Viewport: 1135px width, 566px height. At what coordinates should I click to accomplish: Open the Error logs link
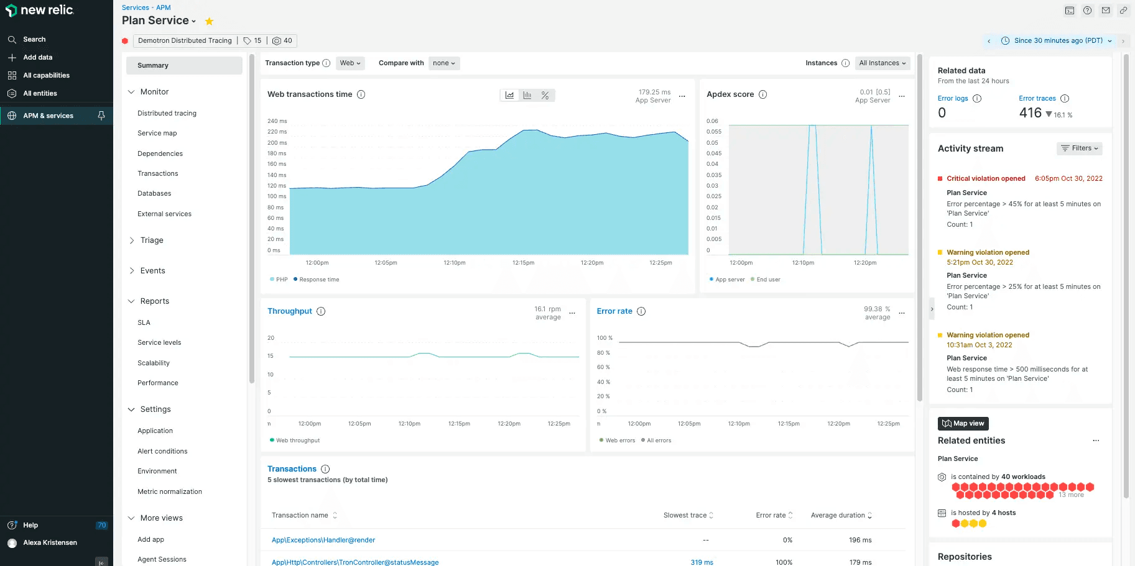(952, 98)
